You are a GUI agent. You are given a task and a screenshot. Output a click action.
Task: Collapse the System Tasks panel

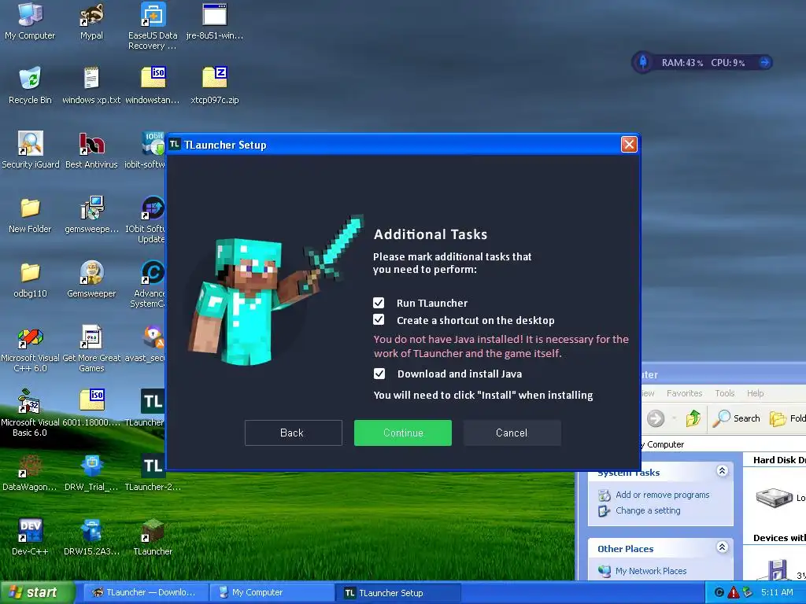tap(722, 470)
